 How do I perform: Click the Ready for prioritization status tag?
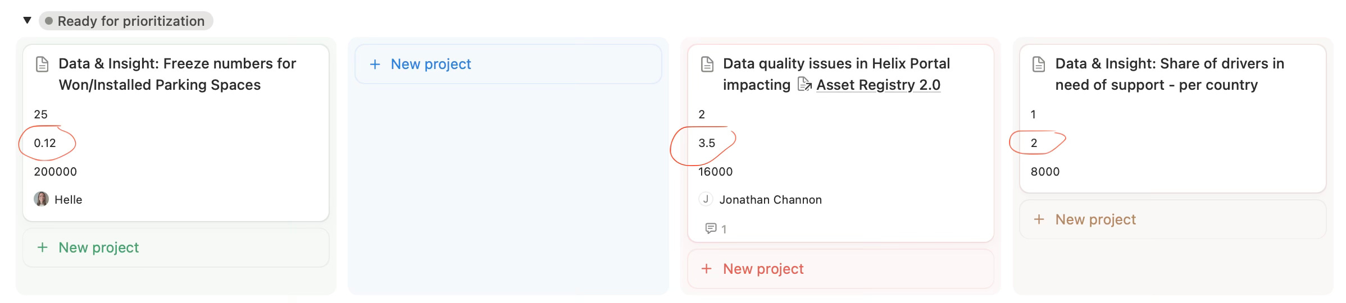pyautogui.click(x=126, y=21)
